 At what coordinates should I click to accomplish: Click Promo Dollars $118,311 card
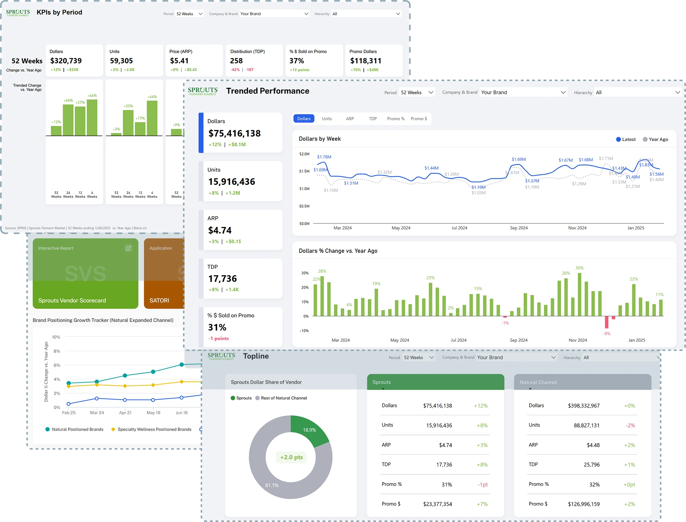pyautogui.click(x=374, y=61)
